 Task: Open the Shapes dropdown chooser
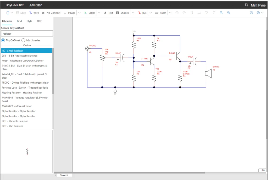[133, 13]
